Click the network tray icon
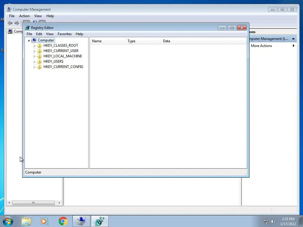 pos(266,221)
